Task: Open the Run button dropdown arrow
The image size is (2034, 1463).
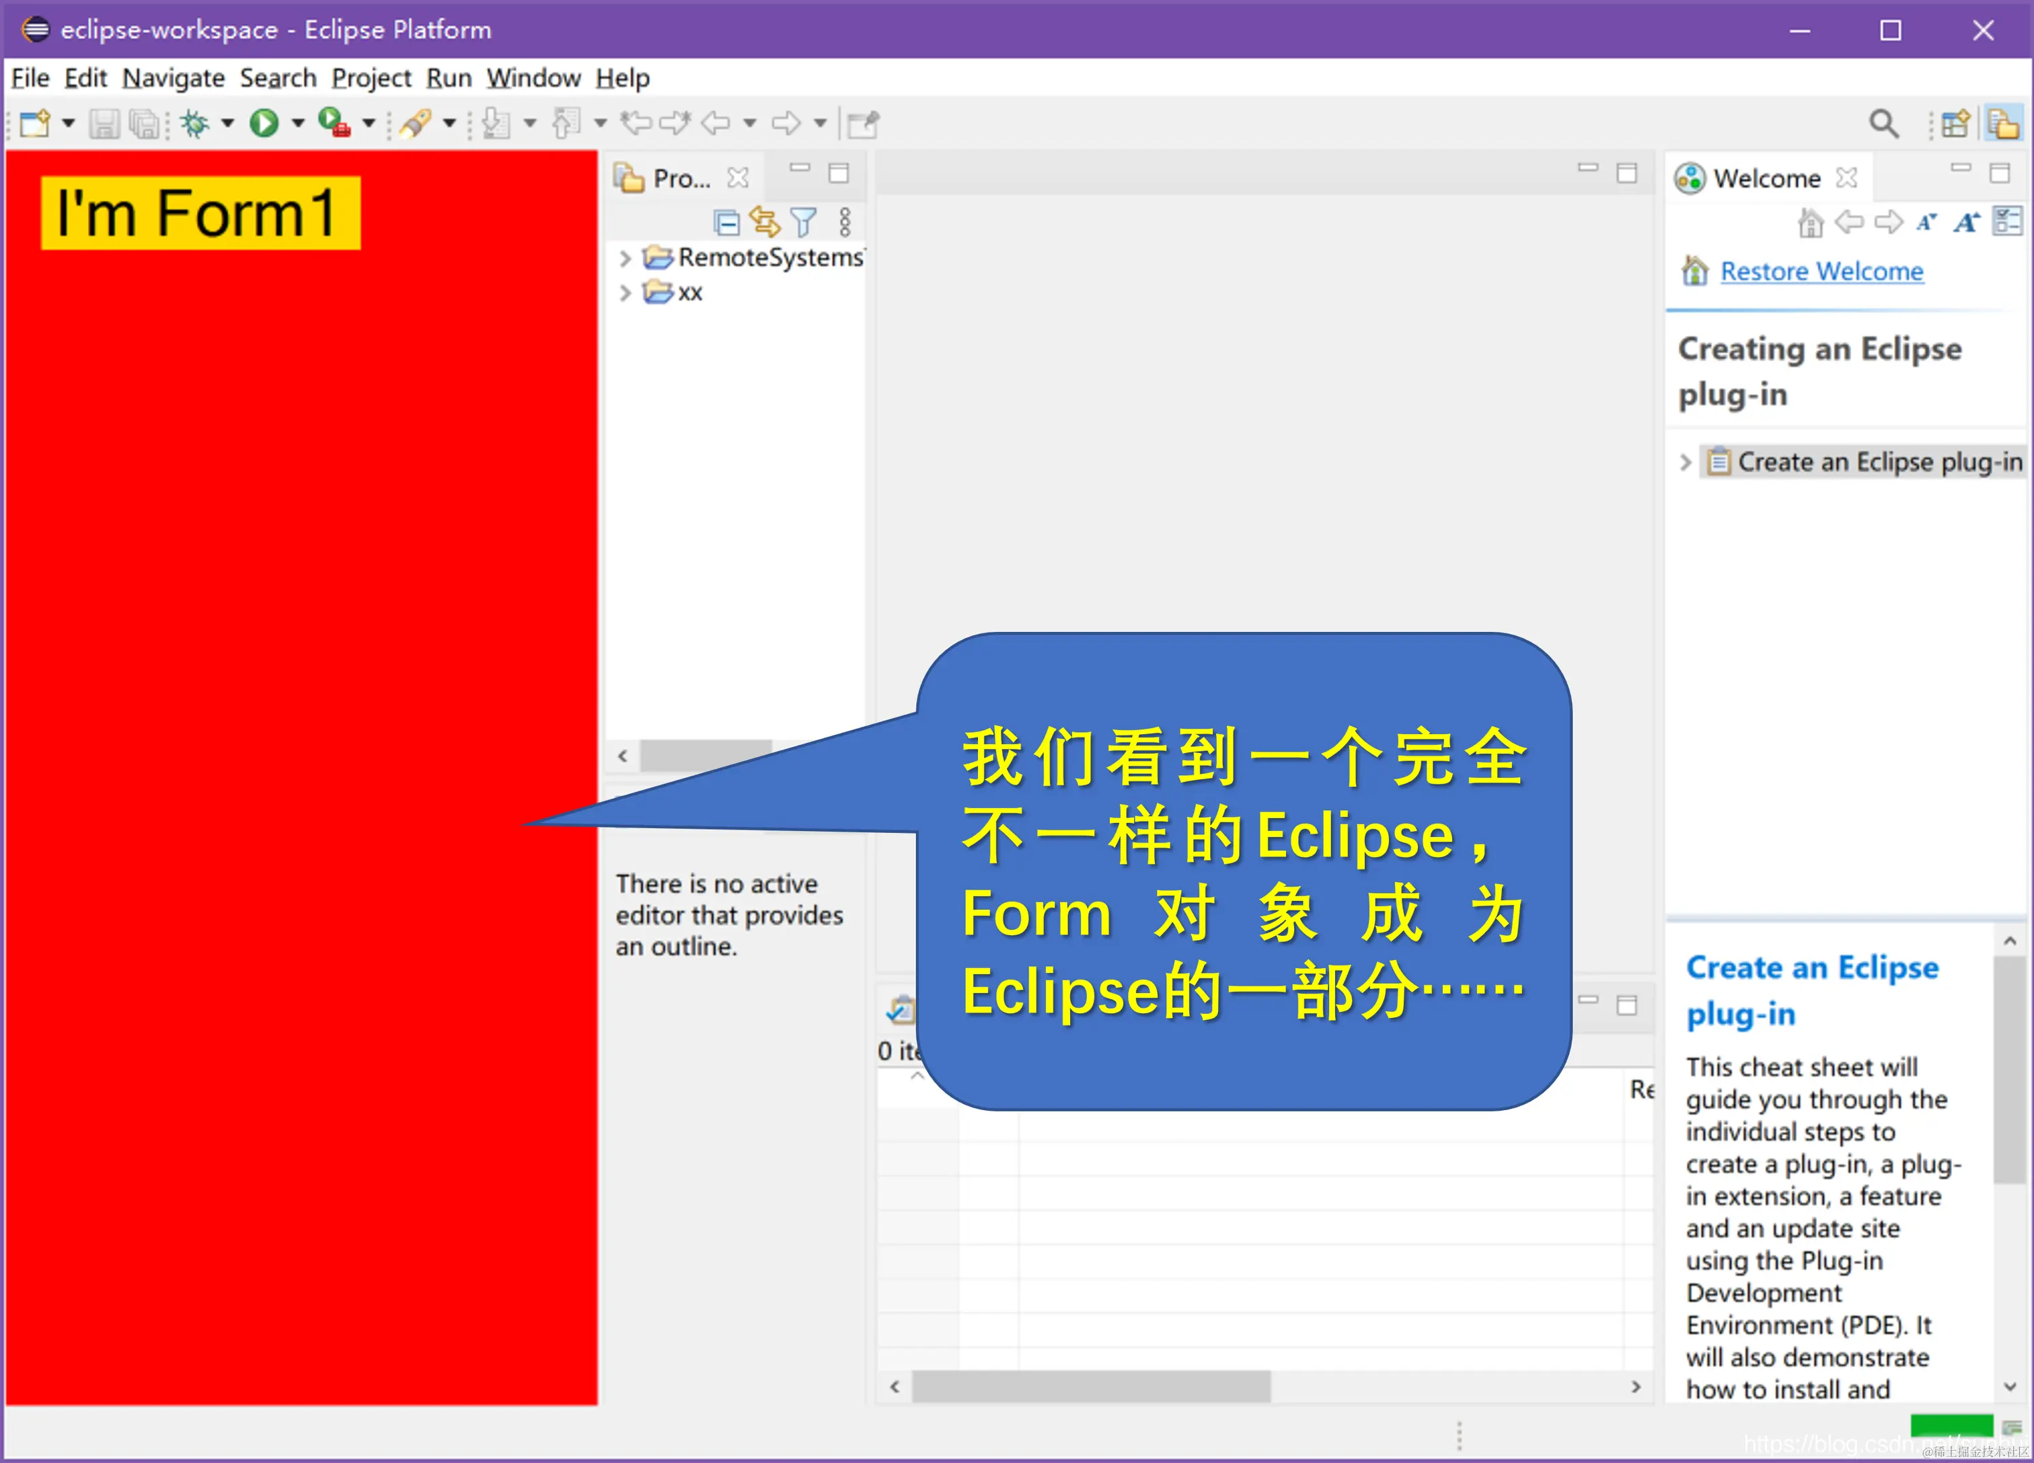Action: [x=299, y=123]
